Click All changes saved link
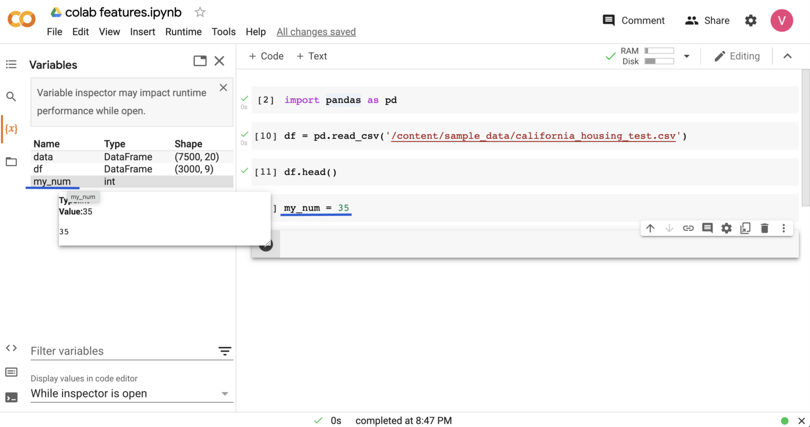Screen dimensions: 810x427 (316, 32)
